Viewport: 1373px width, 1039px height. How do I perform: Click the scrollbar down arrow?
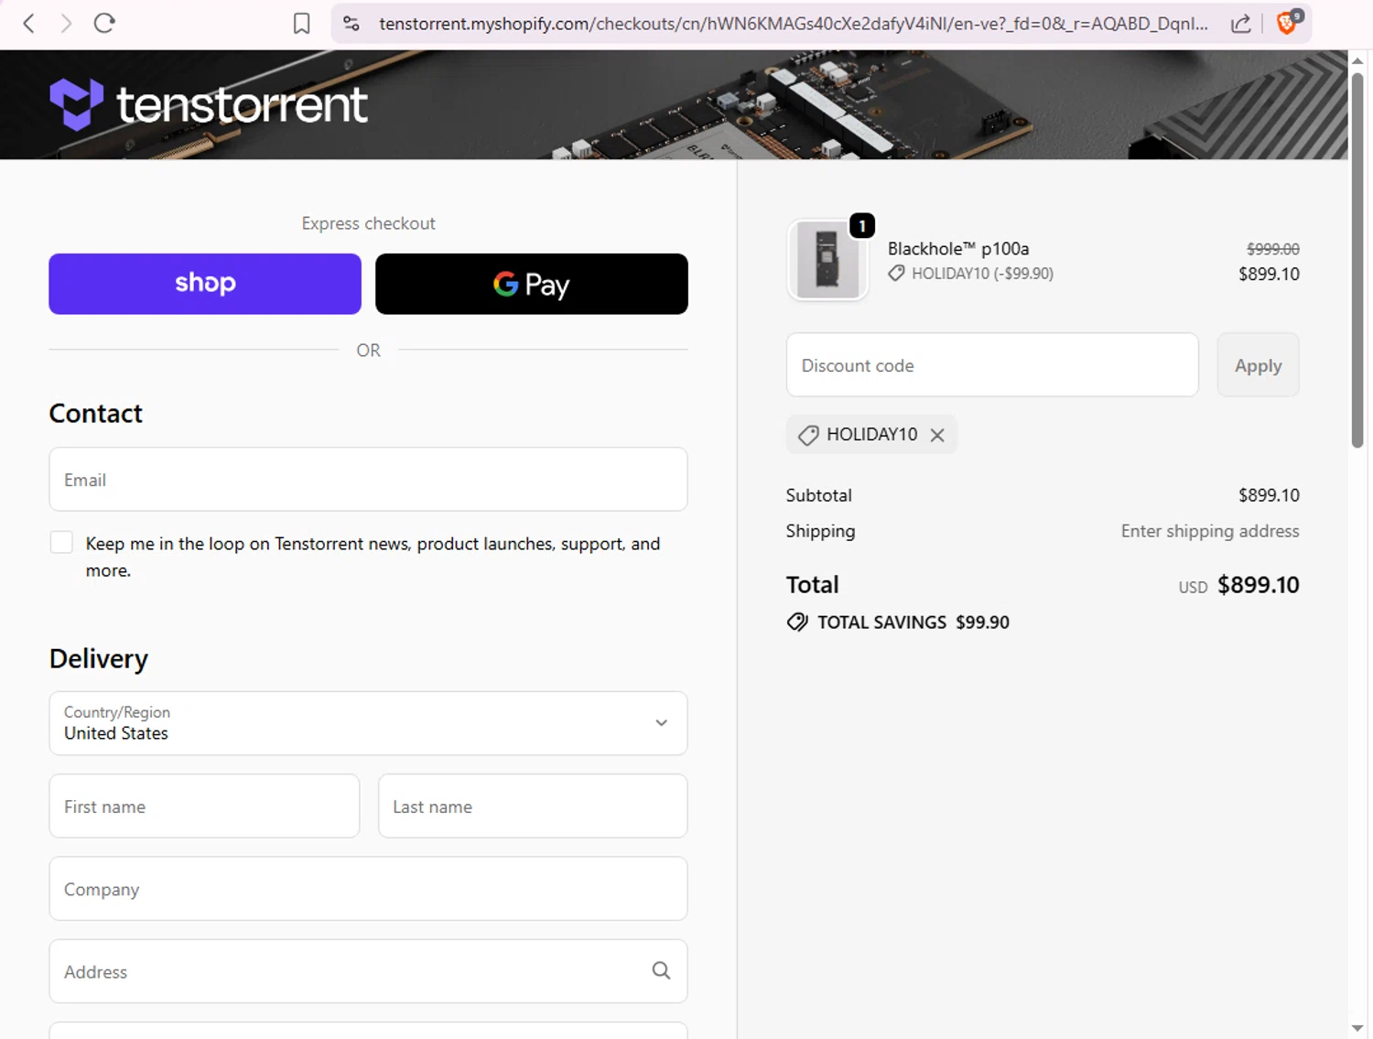(1357, 1029)
